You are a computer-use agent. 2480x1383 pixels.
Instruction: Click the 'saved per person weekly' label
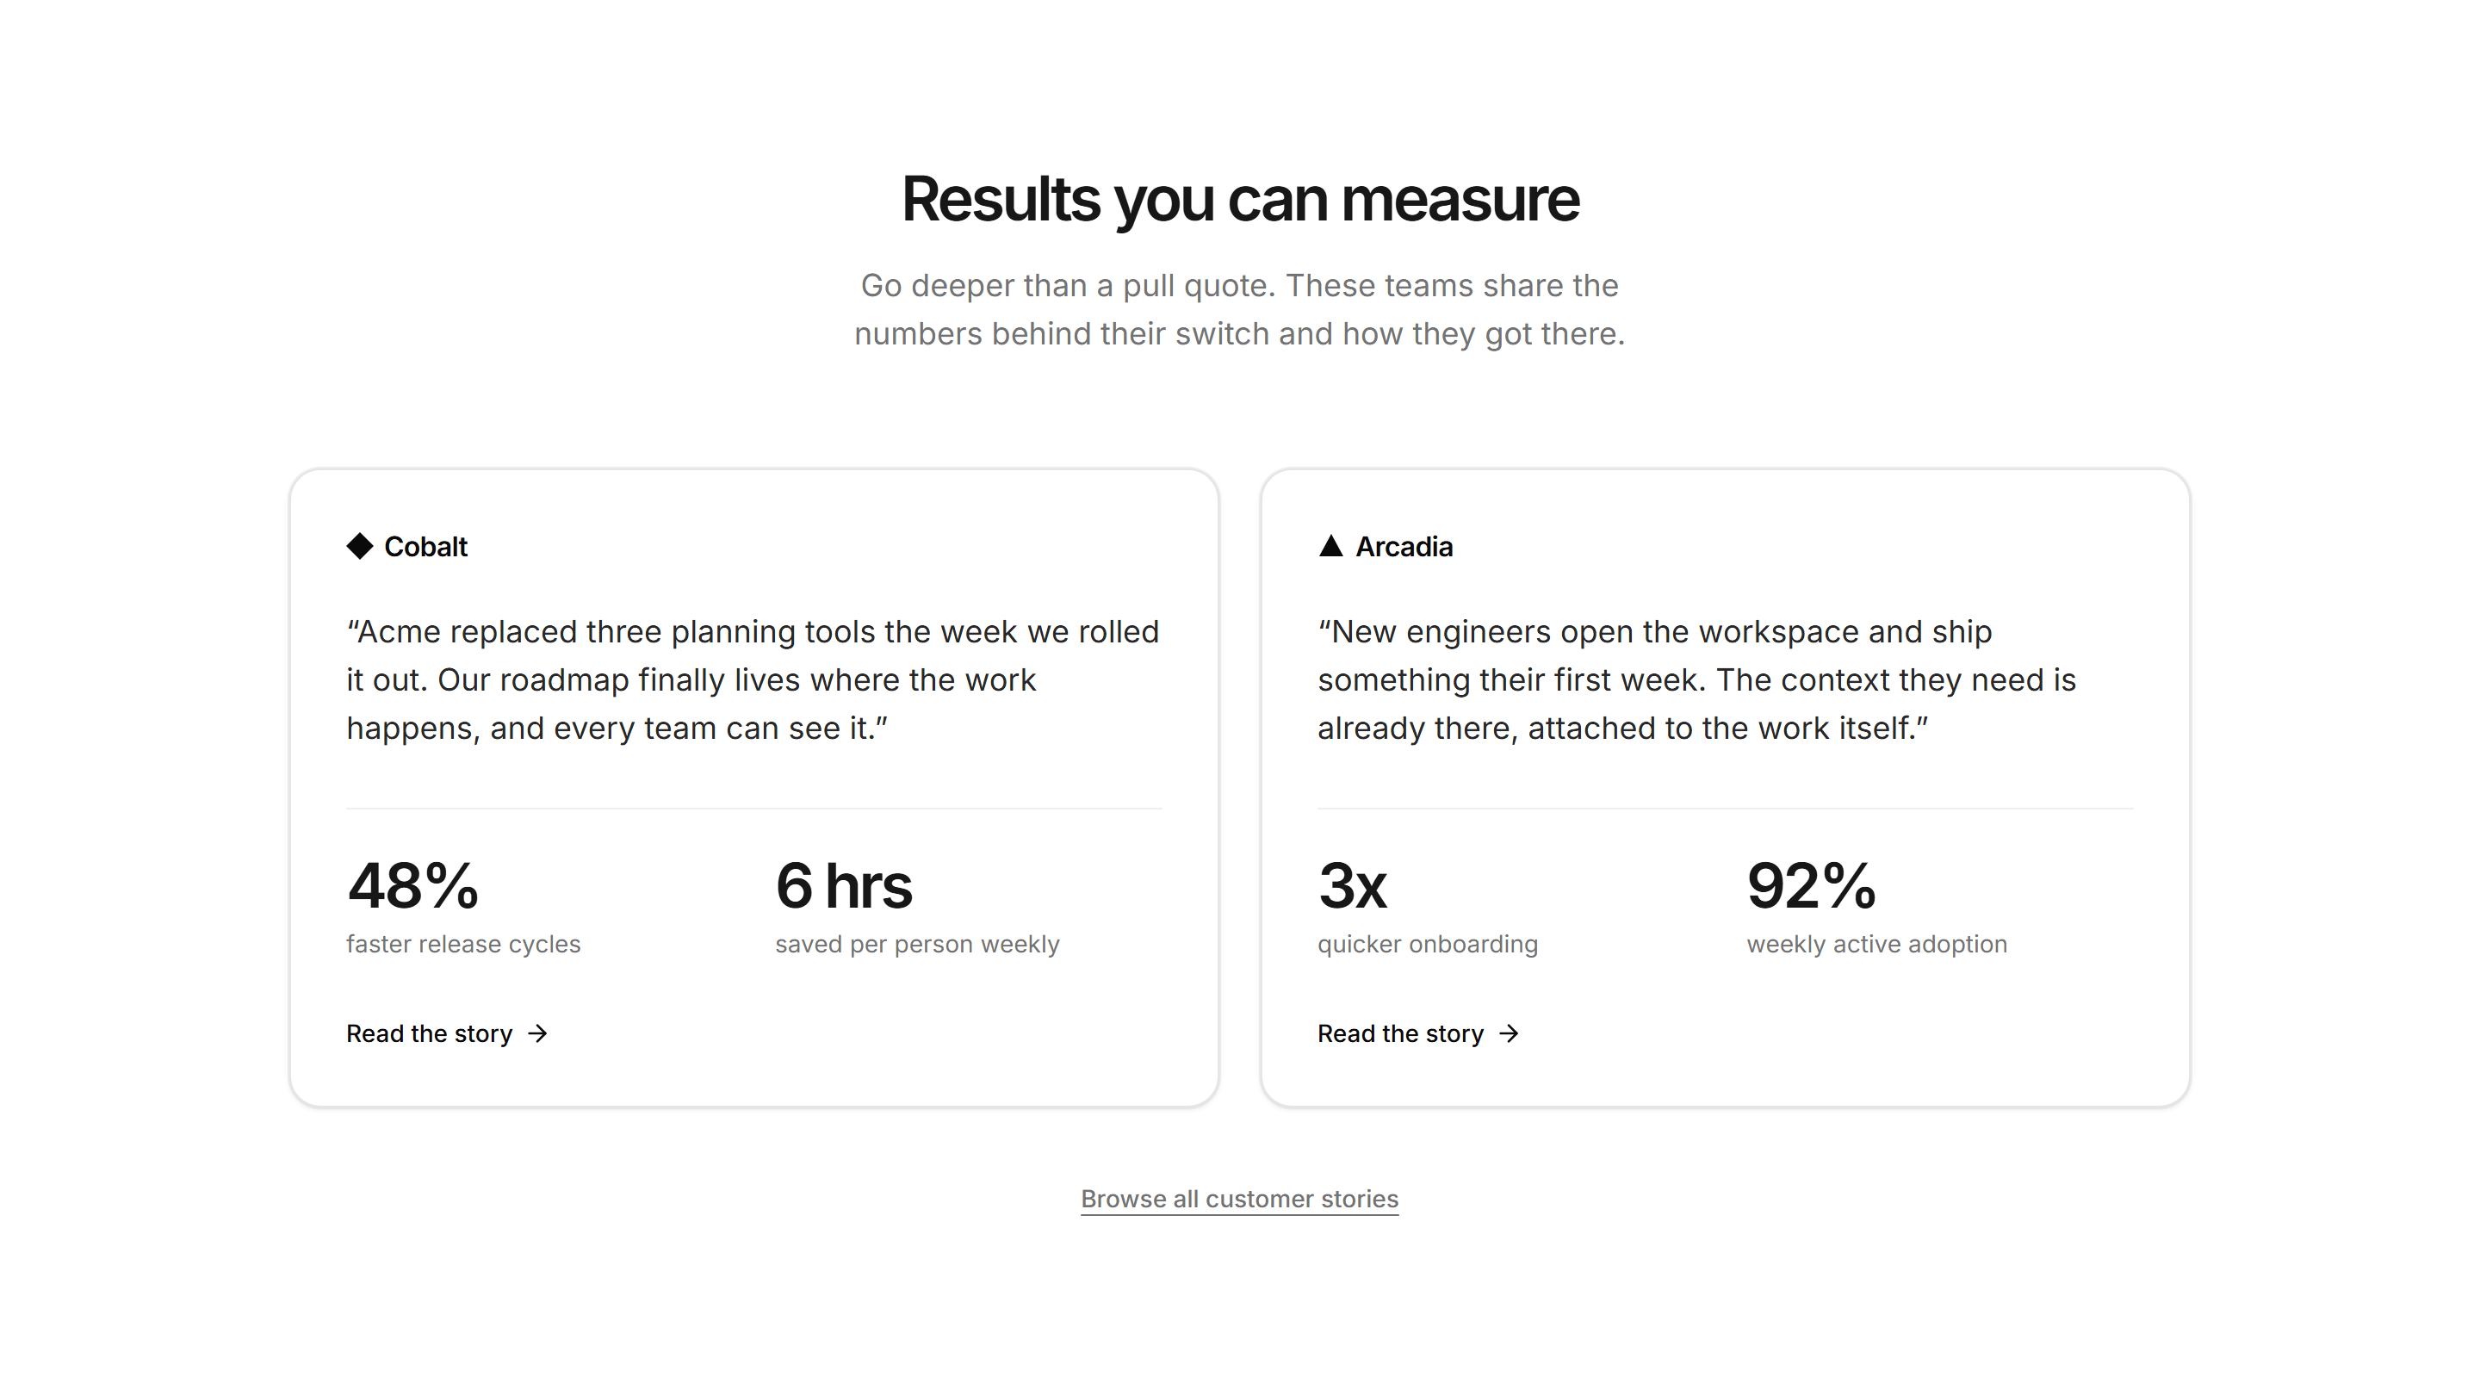(x=916, y=944)
